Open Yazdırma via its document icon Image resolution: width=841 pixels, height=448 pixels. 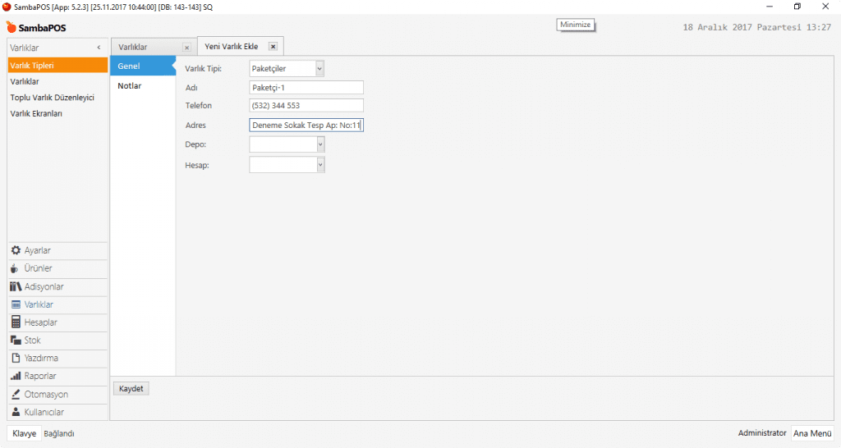16,359
